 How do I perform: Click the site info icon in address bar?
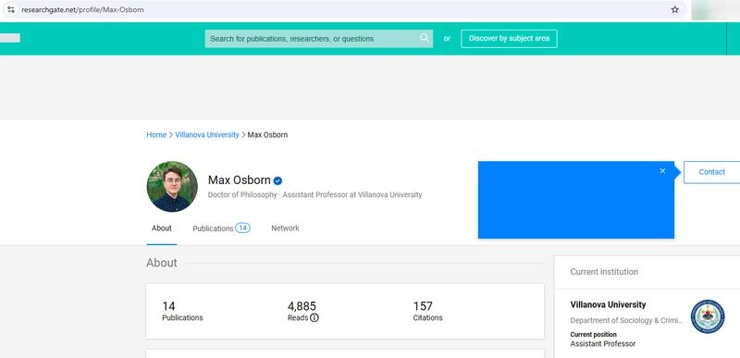[x=11, y=9]
